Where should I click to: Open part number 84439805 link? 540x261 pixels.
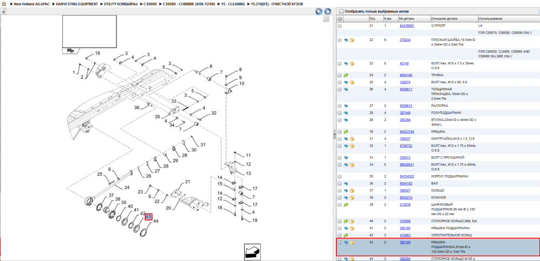(407, 26)
